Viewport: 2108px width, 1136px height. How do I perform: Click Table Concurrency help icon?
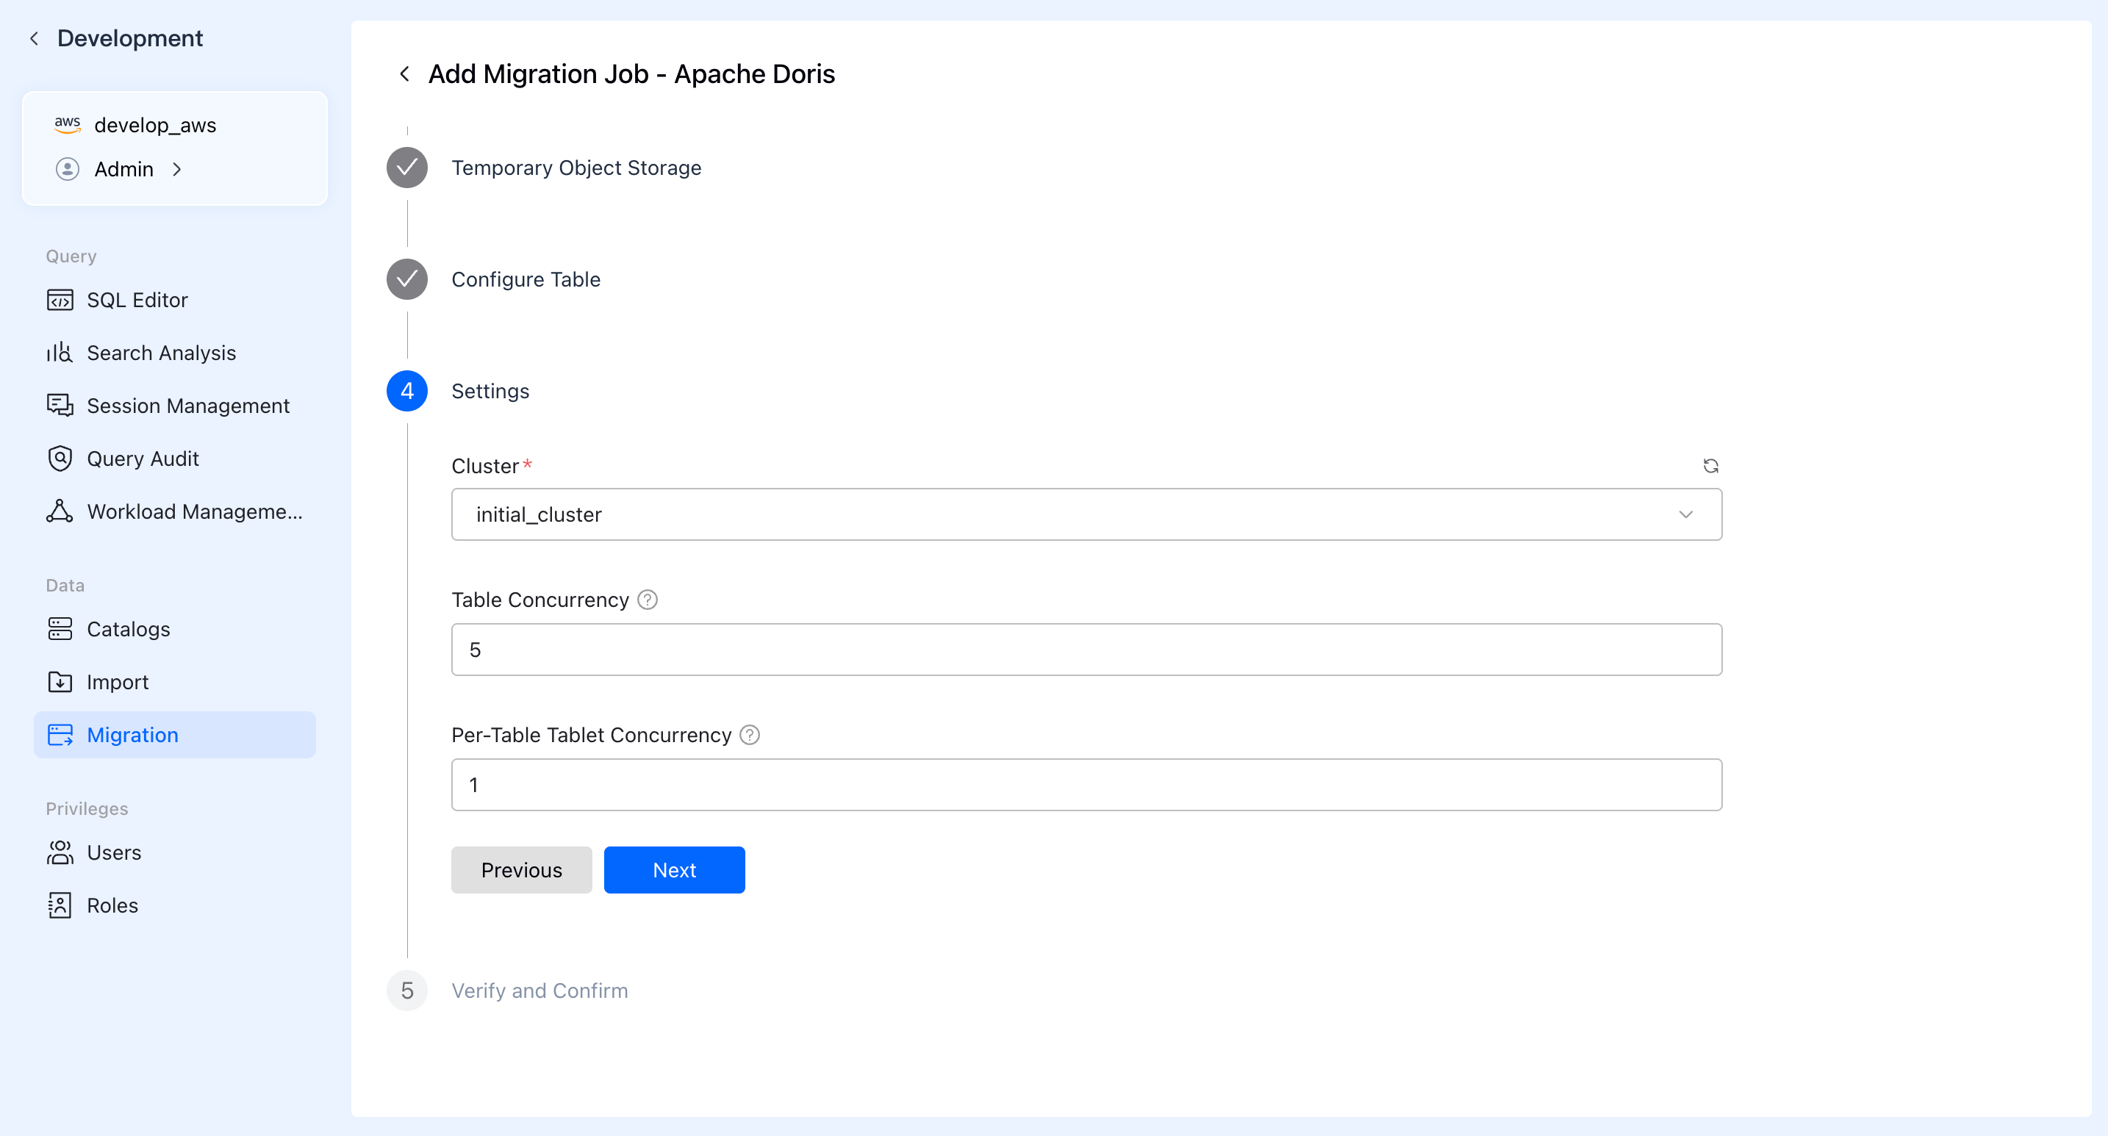click(x=648, y=600)
